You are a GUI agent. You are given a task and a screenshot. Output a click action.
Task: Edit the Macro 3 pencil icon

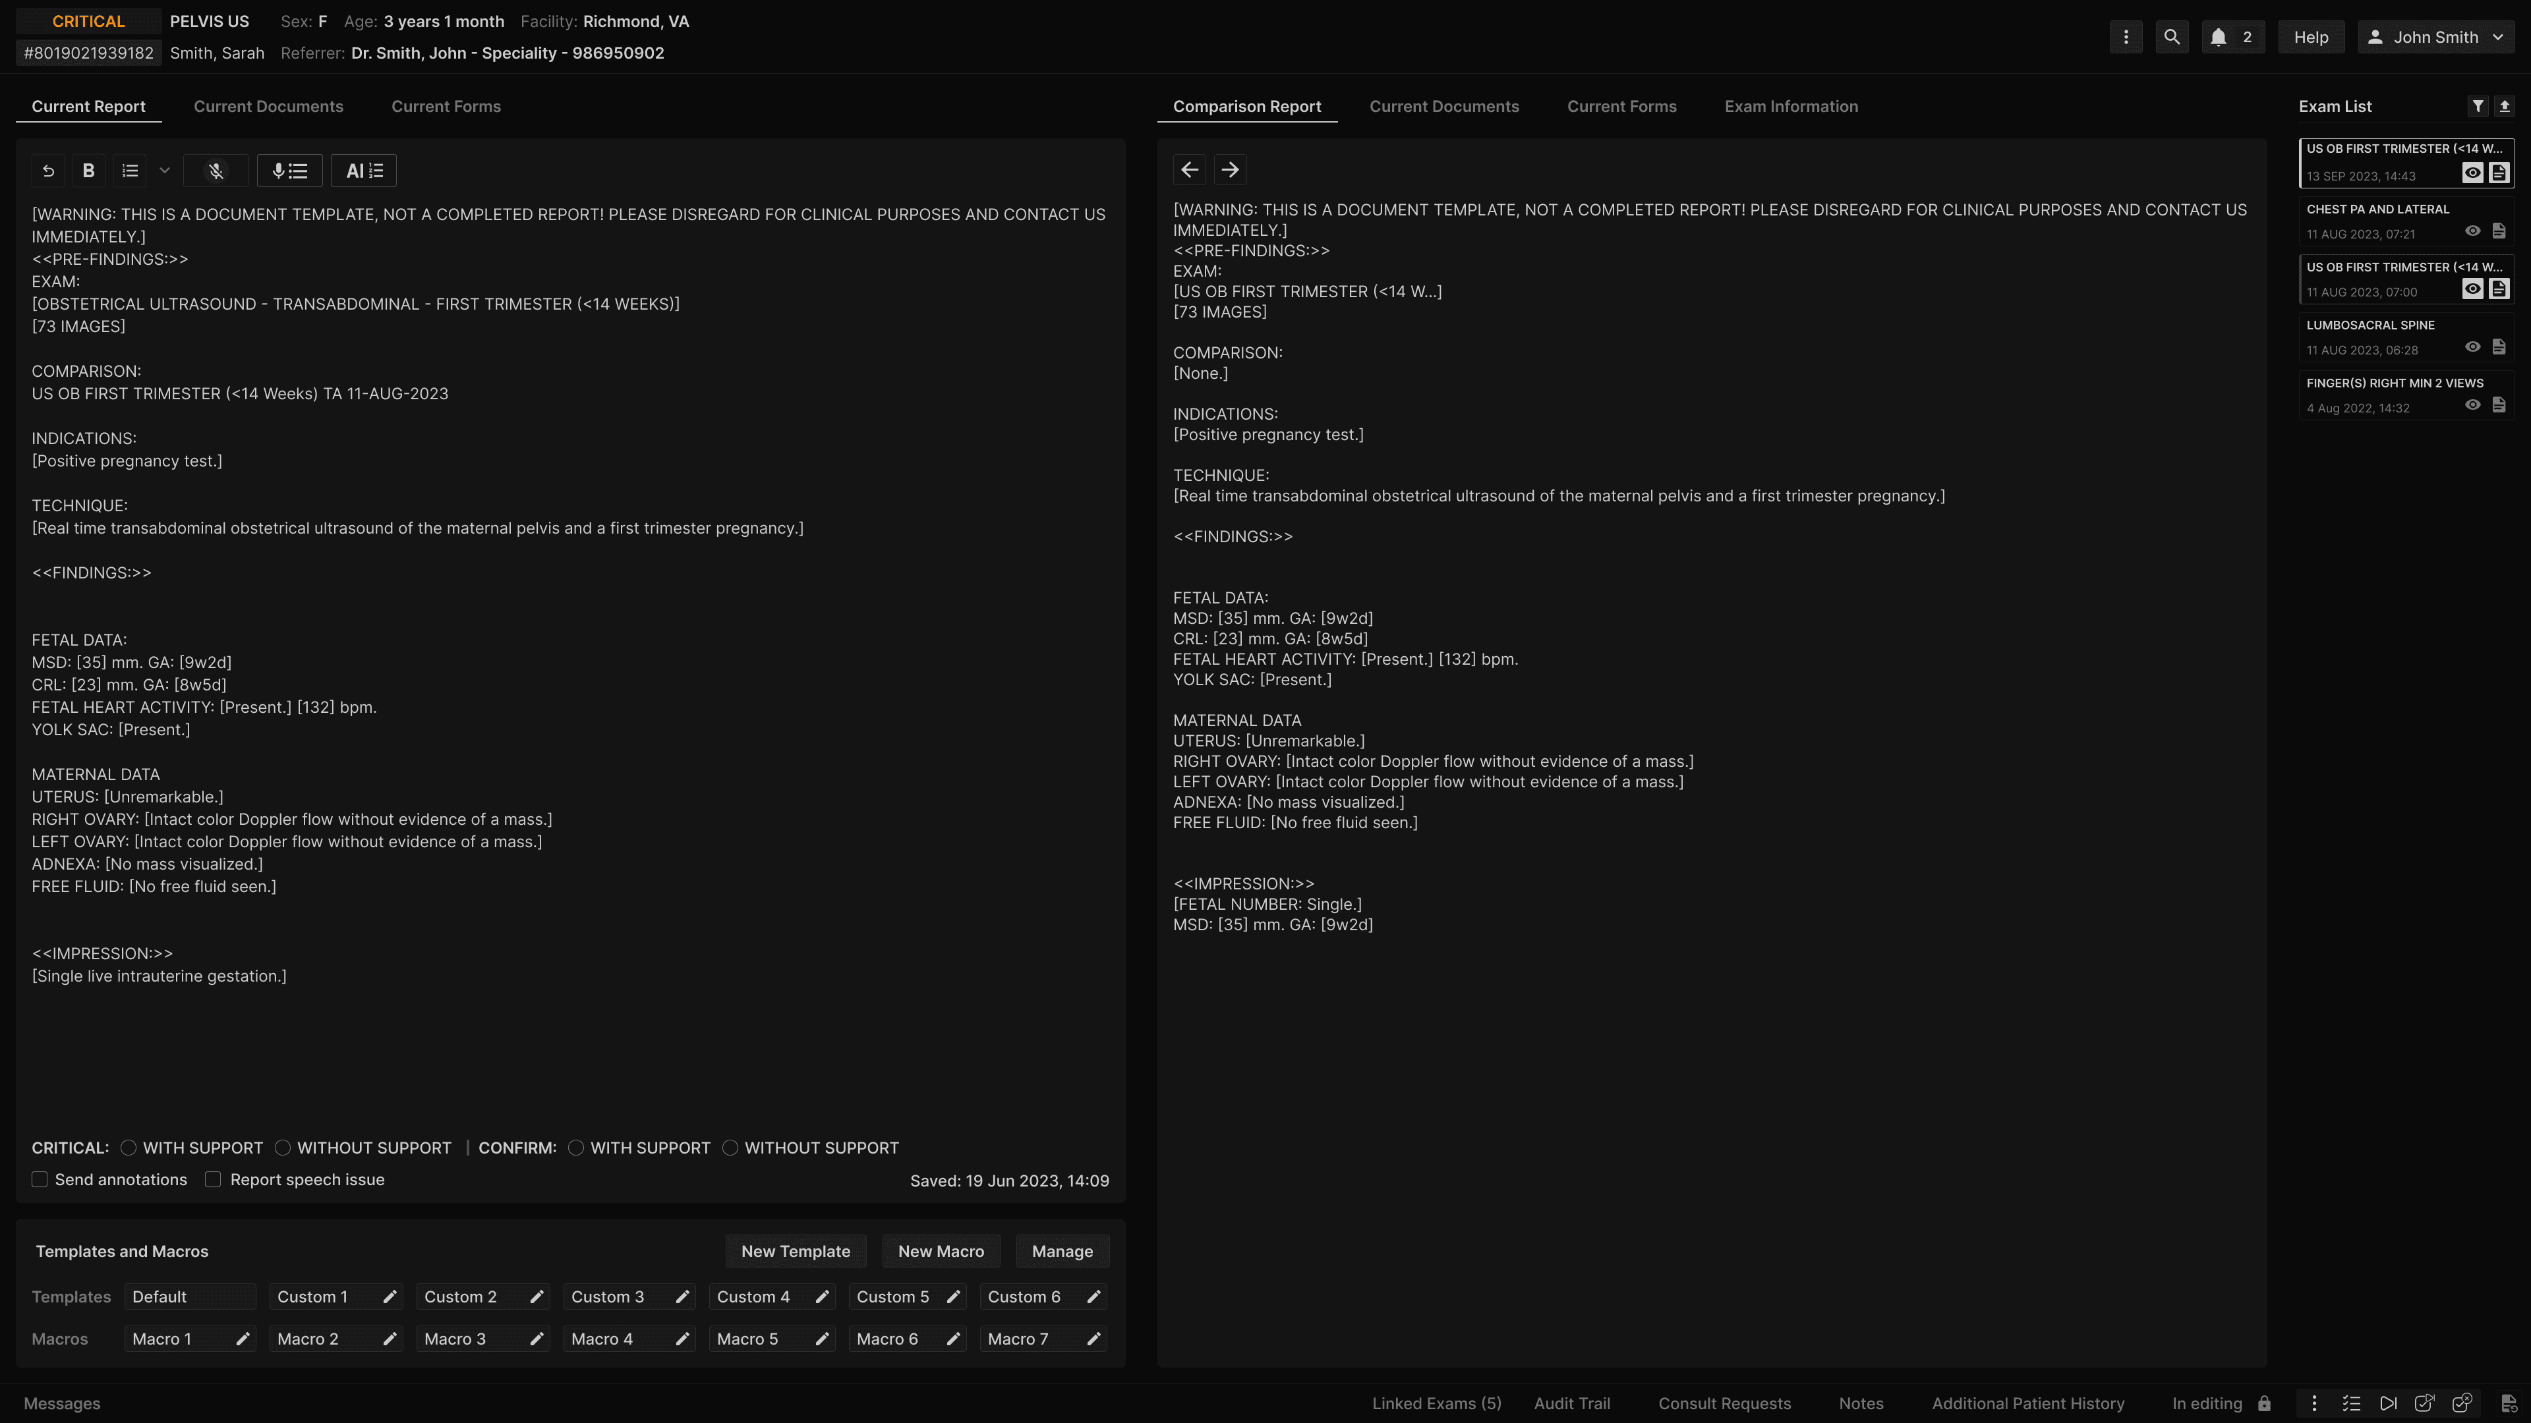(x=537, y=1339)
